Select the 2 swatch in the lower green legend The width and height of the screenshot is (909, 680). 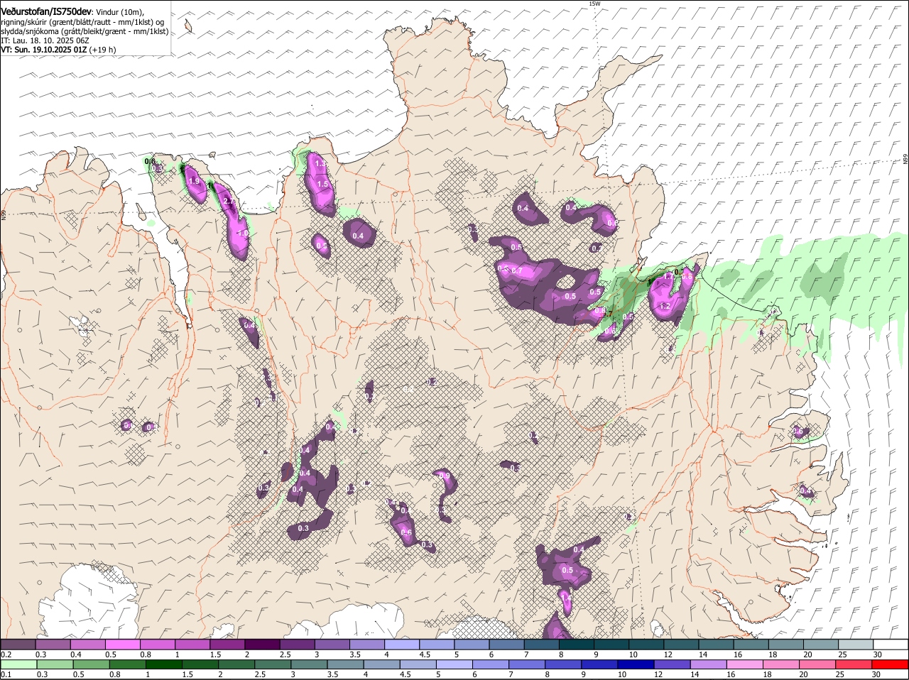pyautogui.click(x=236, y=664)
